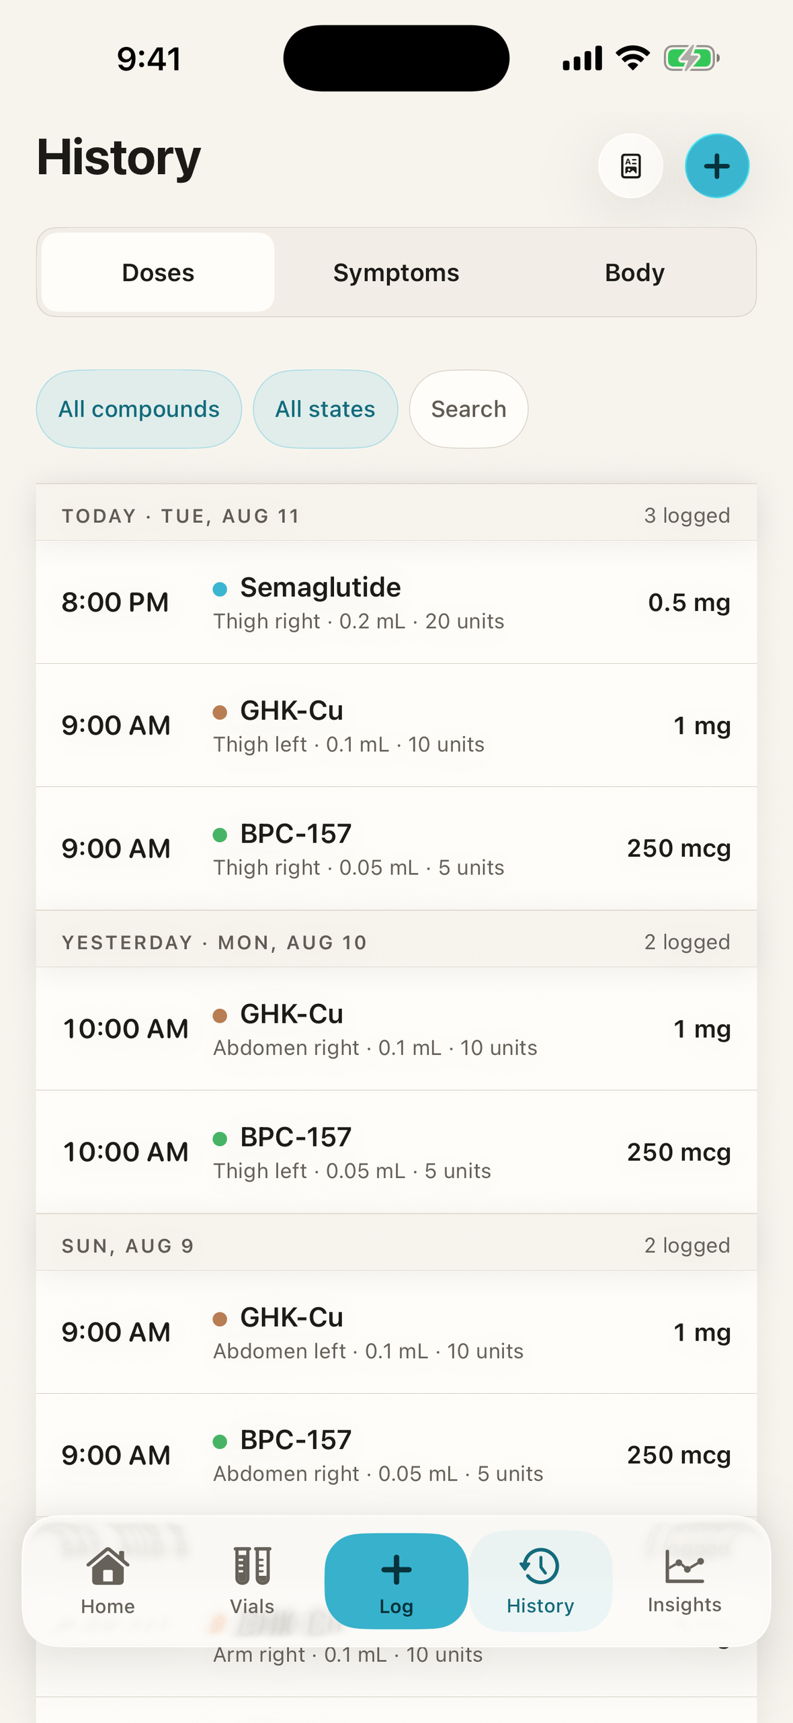This screenshot has width=793, height=1723.
Task: Collapse the Yesterday Mon, Aug 10 header
Action: coord(396,942)
